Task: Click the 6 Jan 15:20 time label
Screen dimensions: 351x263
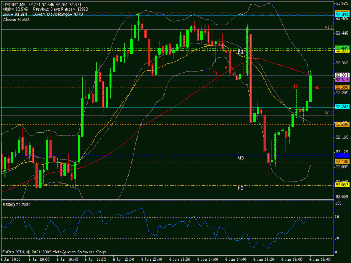Action: [264, 260]
